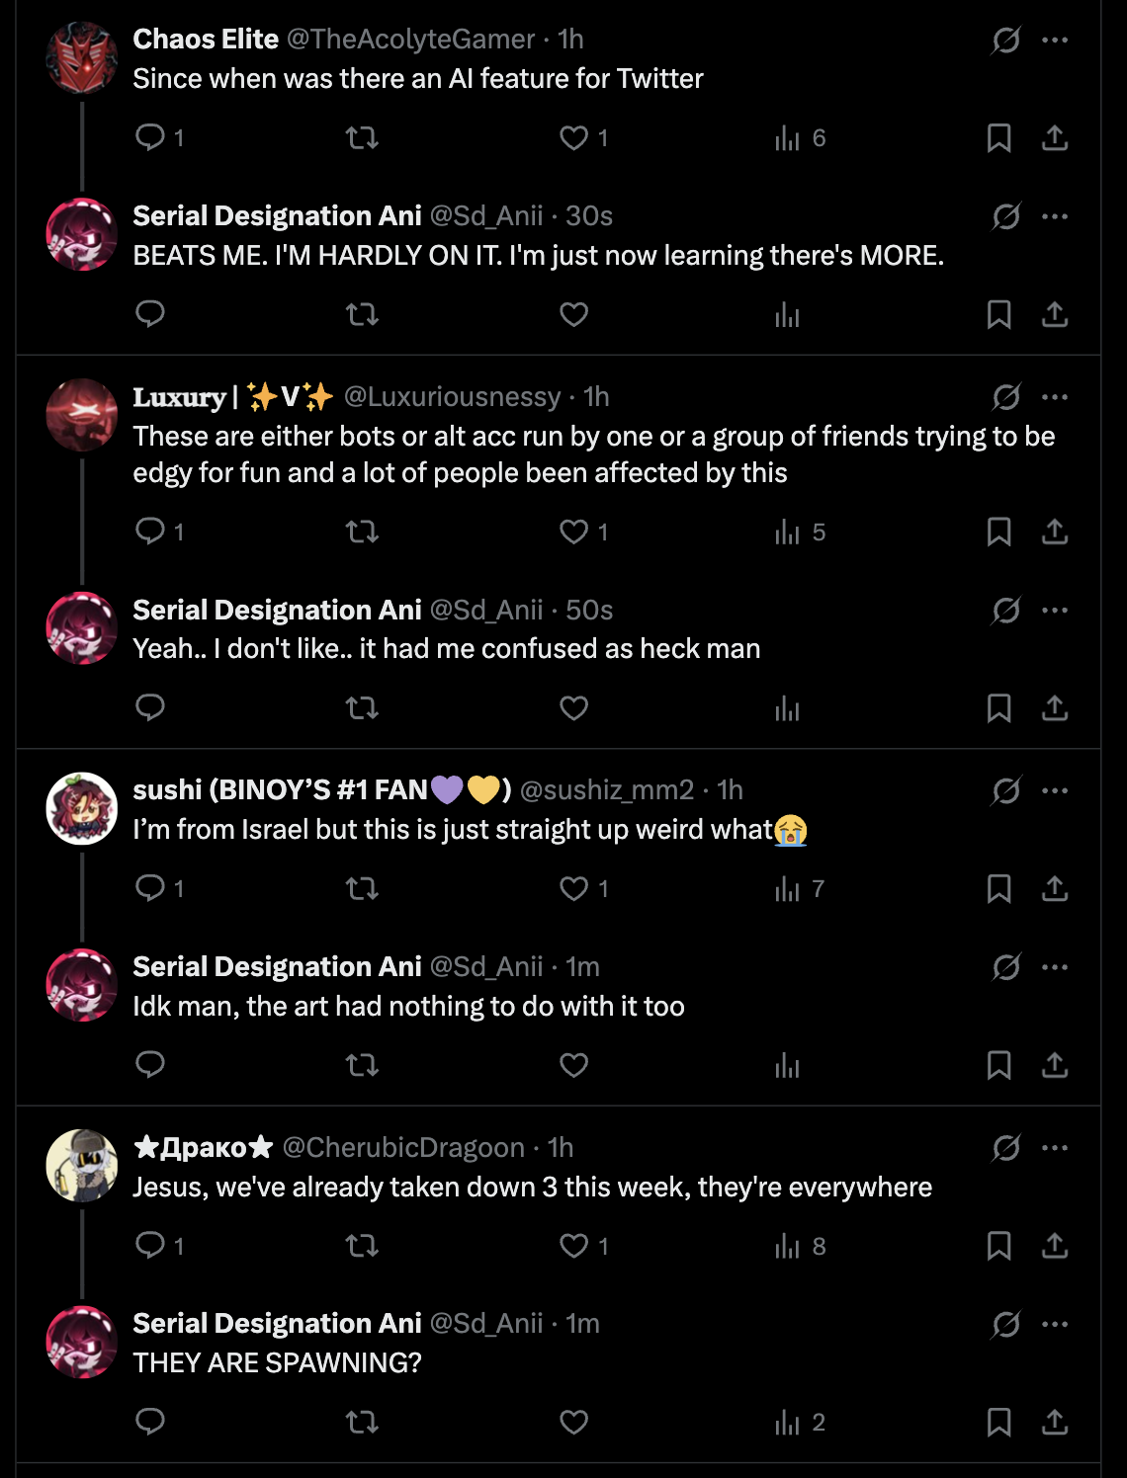Click Chaos Elite's profile avatar

tap(82, 57)
